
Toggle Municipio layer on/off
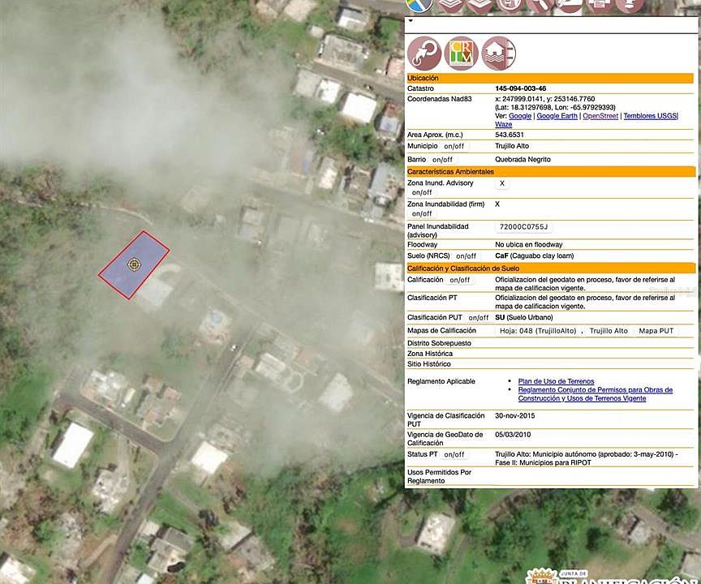454,146
